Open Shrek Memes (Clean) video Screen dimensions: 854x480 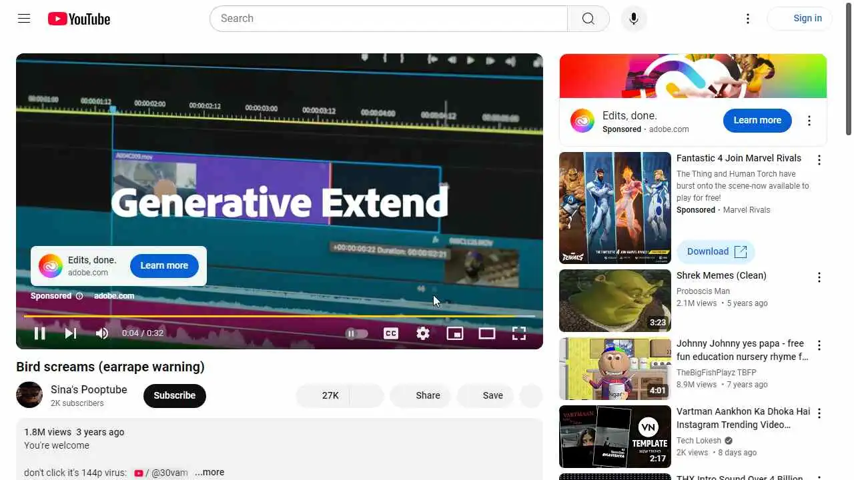721,275
